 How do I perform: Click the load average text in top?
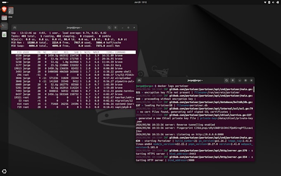pyautogui.click(x=84, y=33)
